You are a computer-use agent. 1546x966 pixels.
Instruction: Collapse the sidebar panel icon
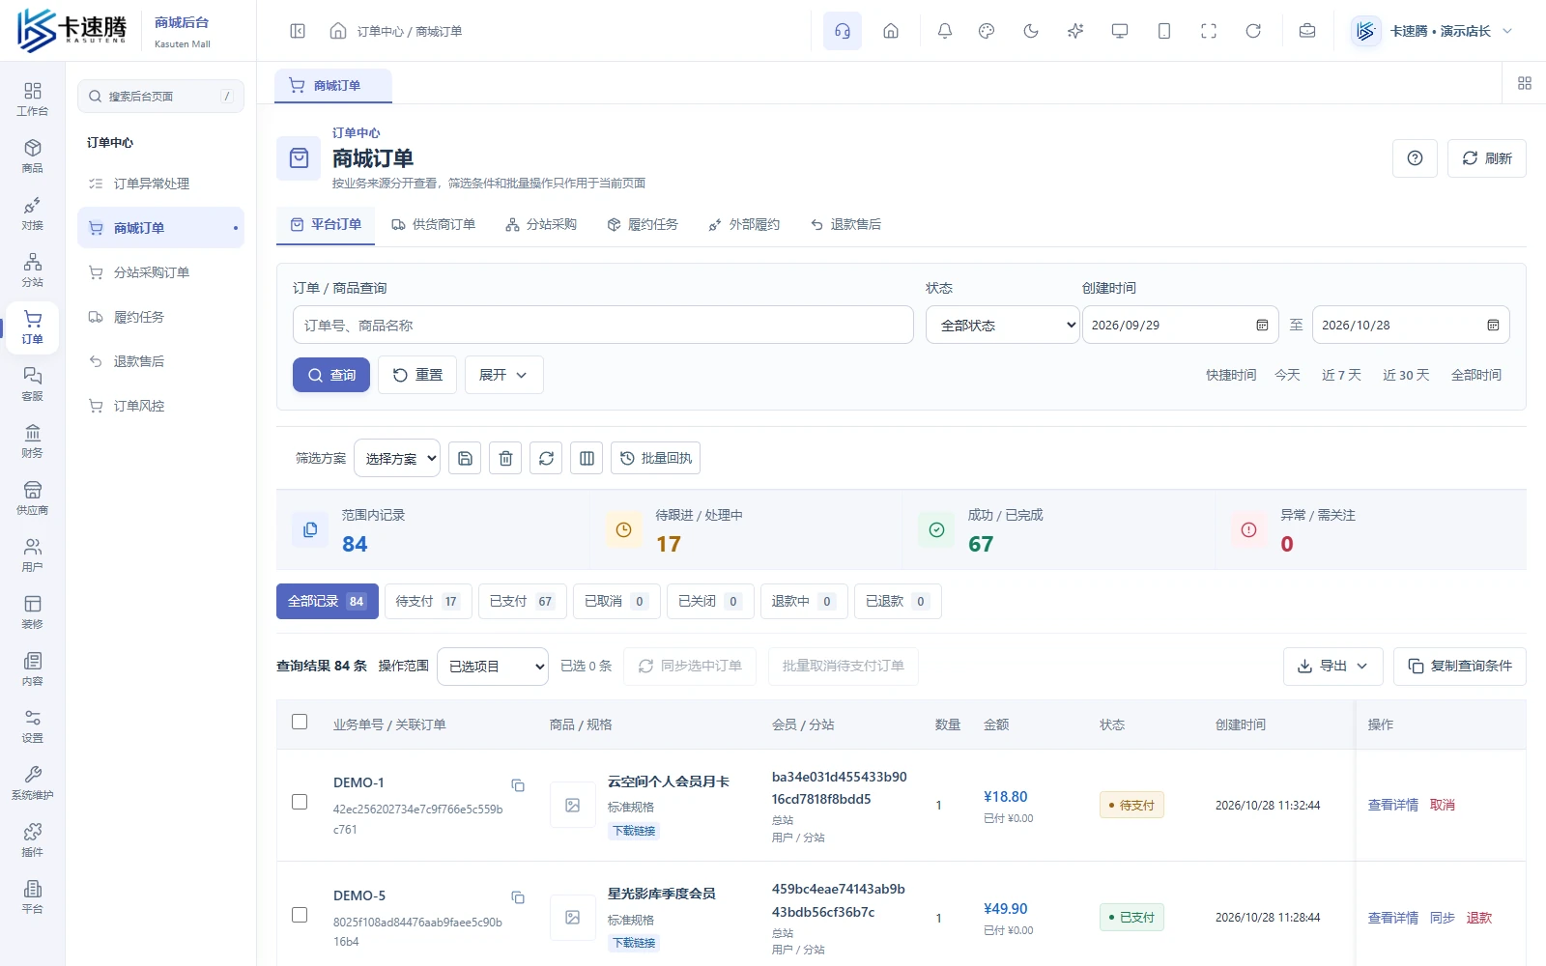pyautogui.click(x=298, y=31)
